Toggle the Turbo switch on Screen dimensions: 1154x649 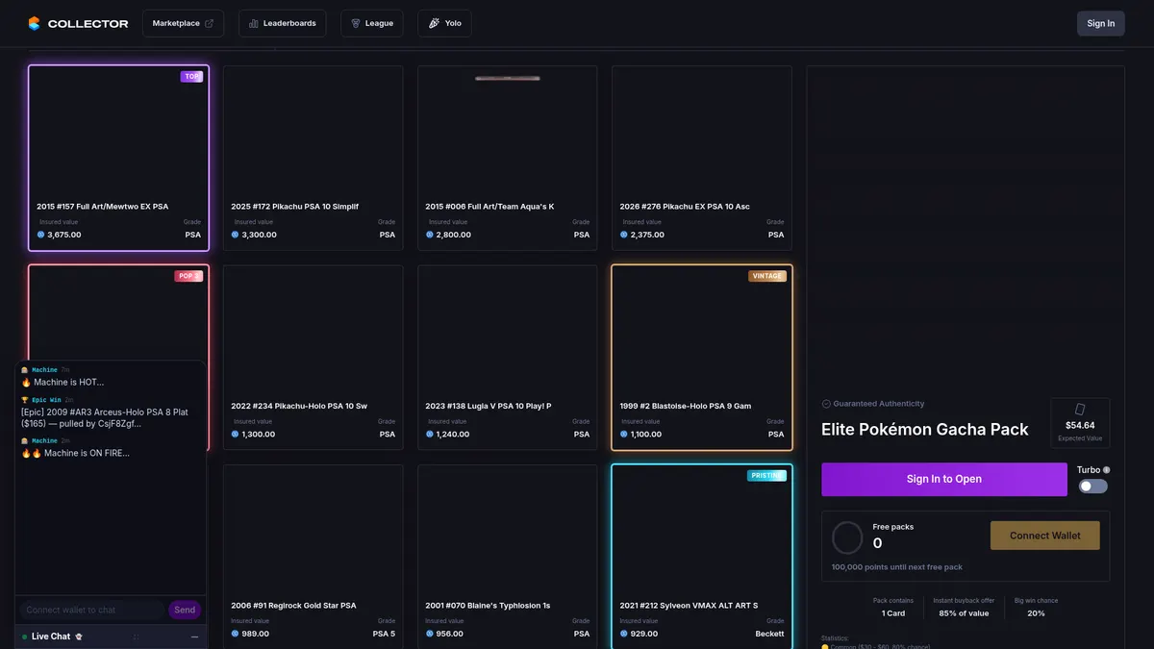point(1093,487)
